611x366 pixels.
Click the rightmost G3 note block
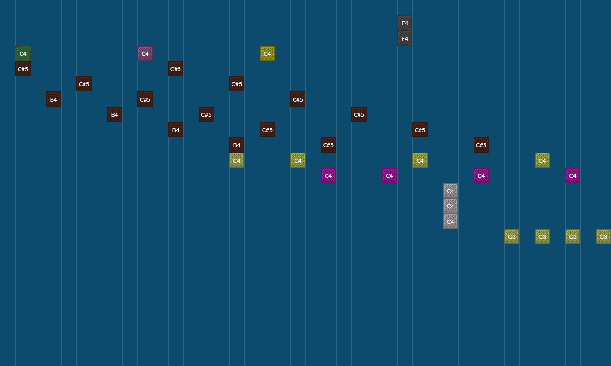tap(603, 236)
